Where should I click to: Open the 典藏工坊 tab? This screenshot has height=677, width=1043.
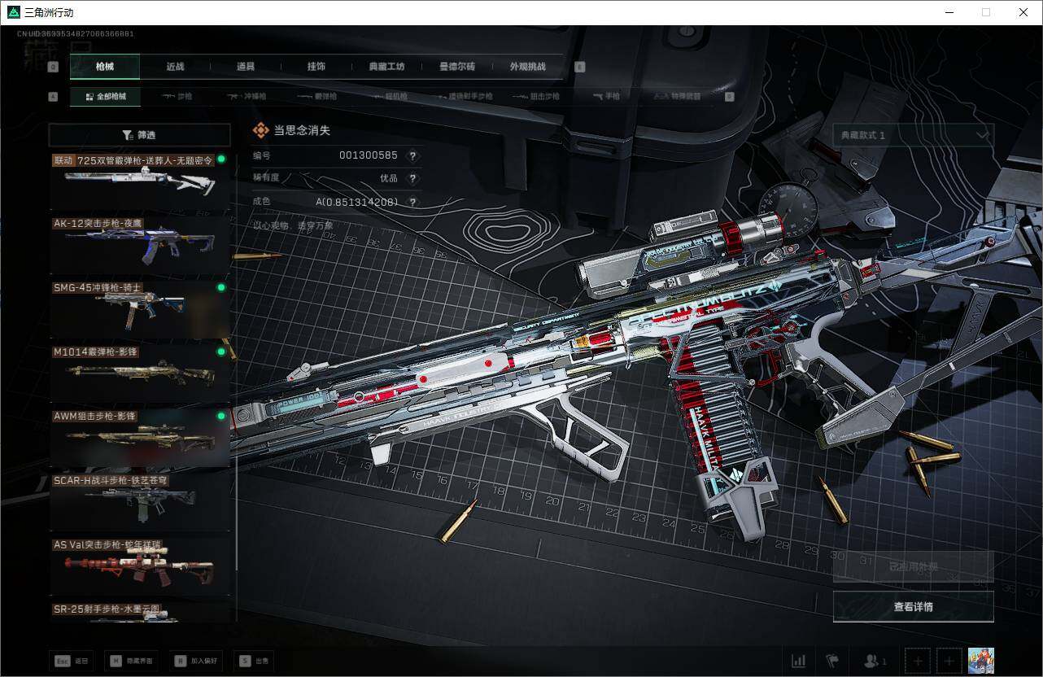point(386,67)
